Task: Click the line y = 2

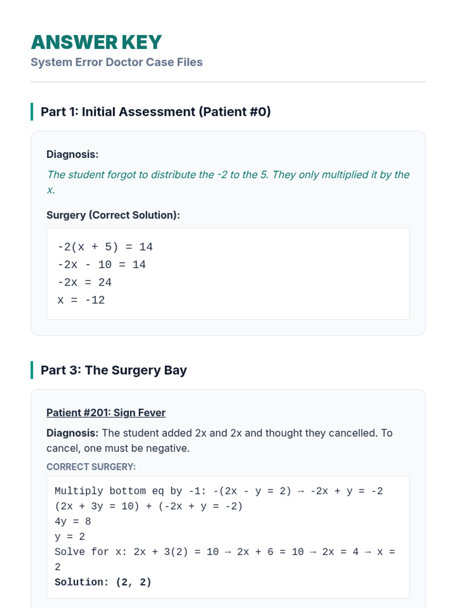Action: [70, 537]
